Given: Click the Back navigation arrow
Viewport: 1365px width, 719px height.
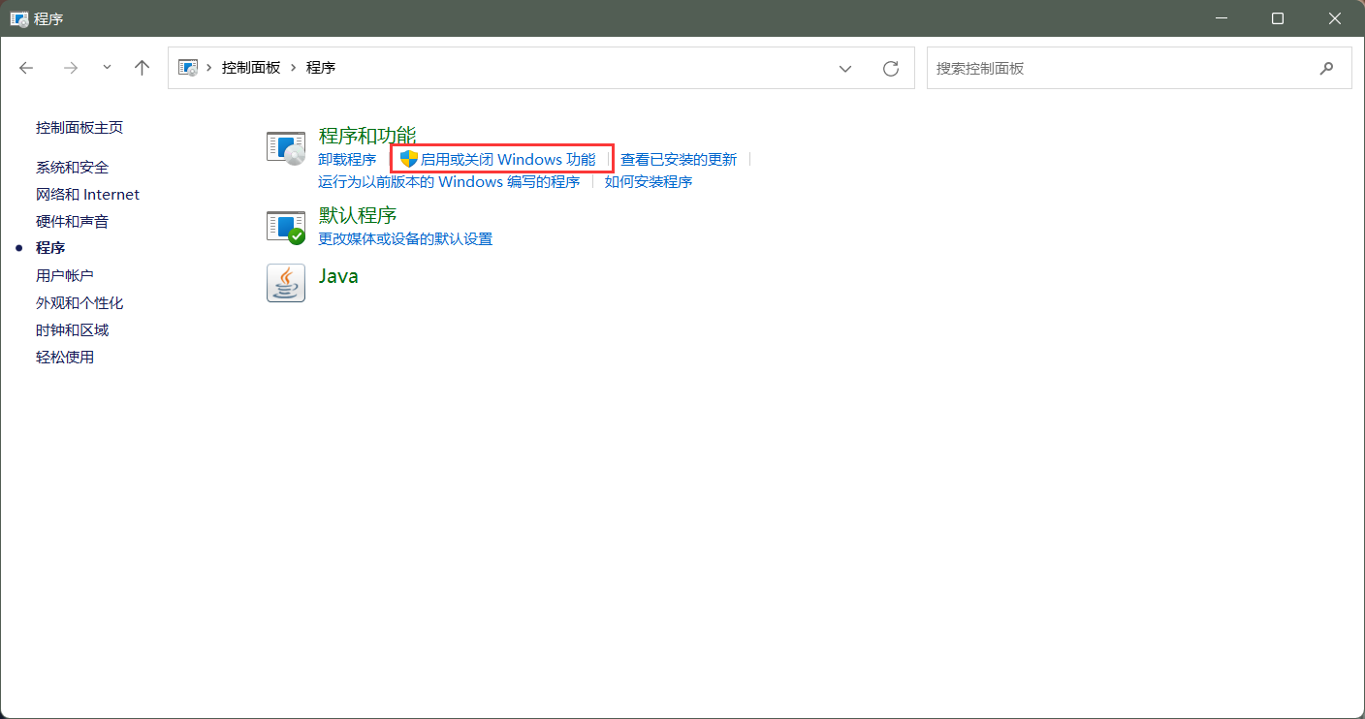Looking at the screenshot, I should click(26, 68).
